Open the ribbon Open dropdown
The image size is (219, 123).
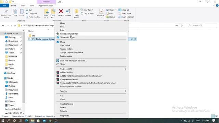111,10
